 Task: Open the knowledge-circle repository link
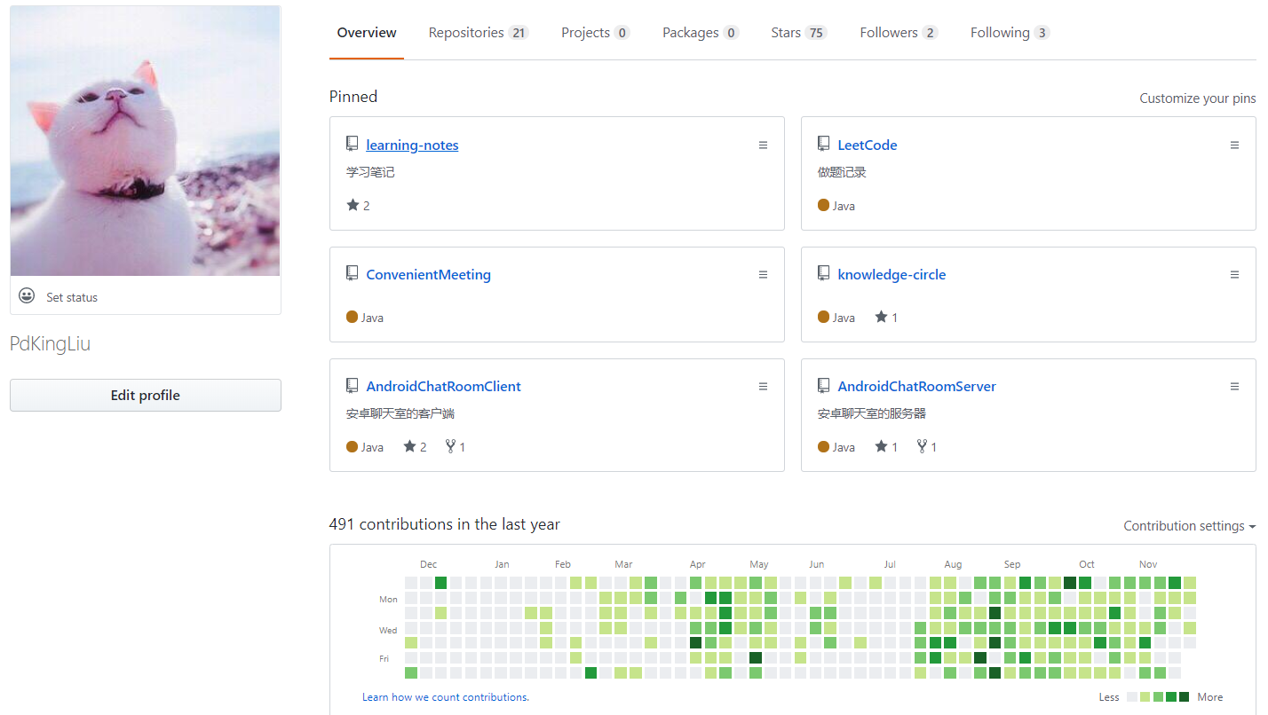click(892, 274)
